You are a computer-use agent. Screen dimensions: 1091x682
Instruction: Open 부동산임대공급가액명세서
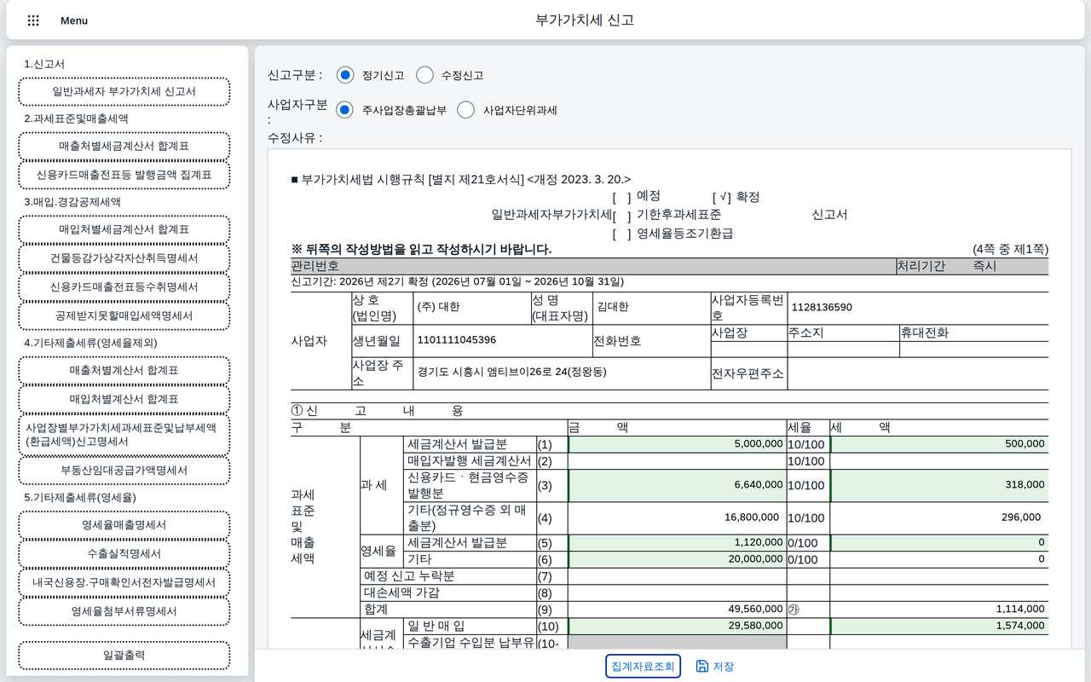(x=124, y=471)
